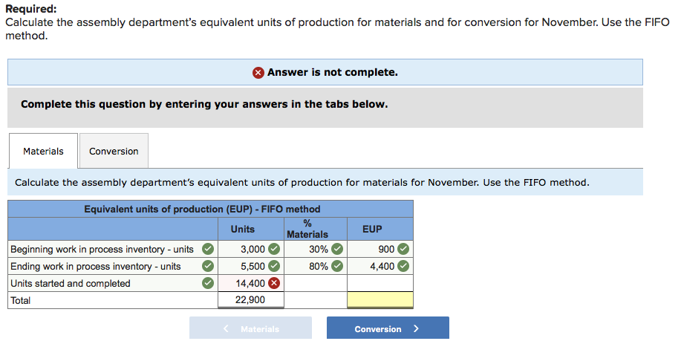Click green check beside 900 EUP
The image size is (684, 341).
pos(403,250)
